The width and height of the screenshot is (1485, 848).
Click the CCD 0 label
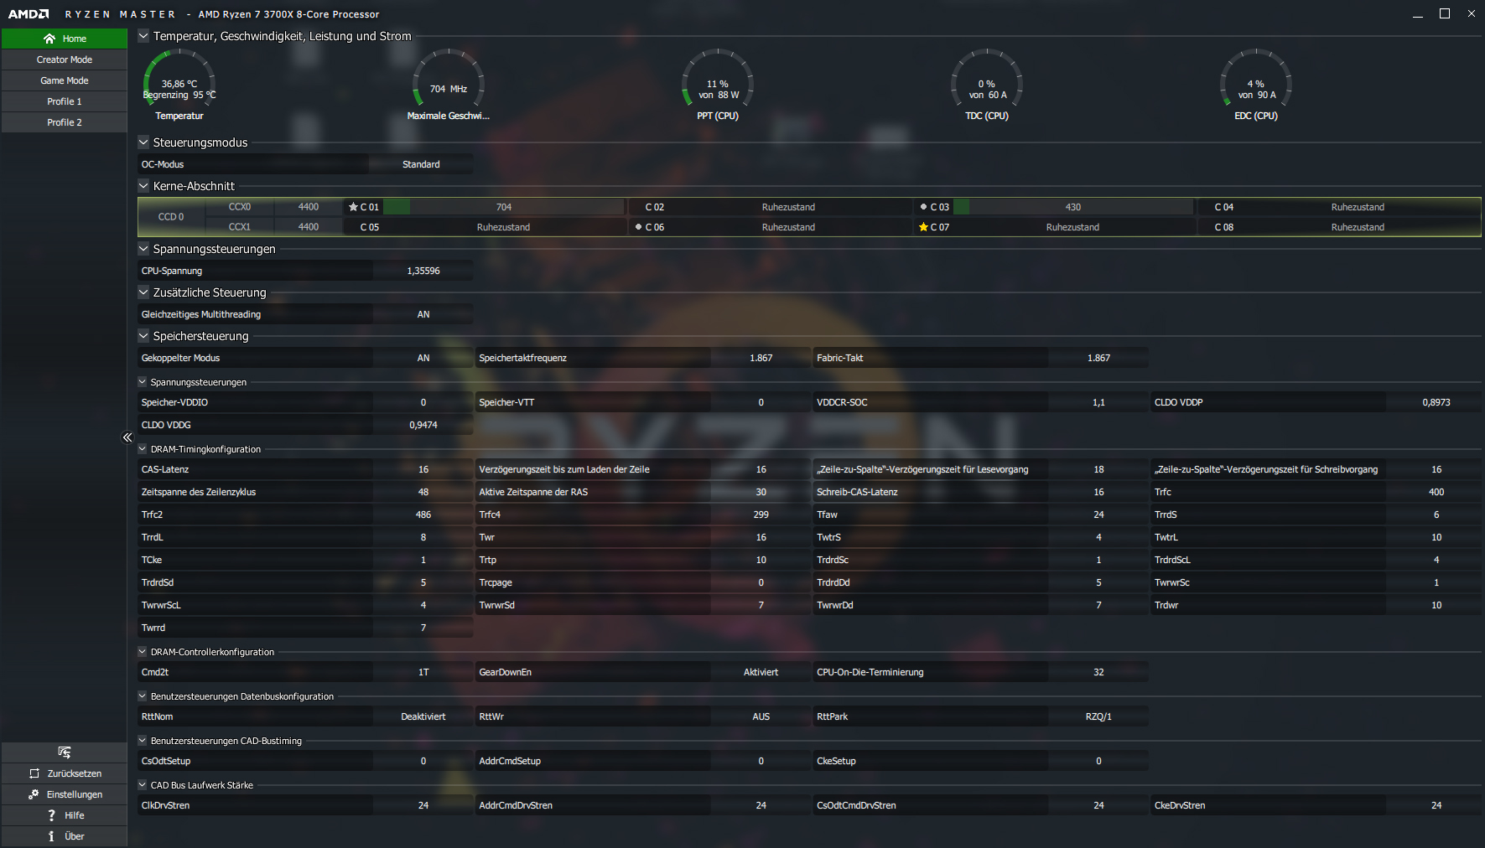click(x=171, y=217)
